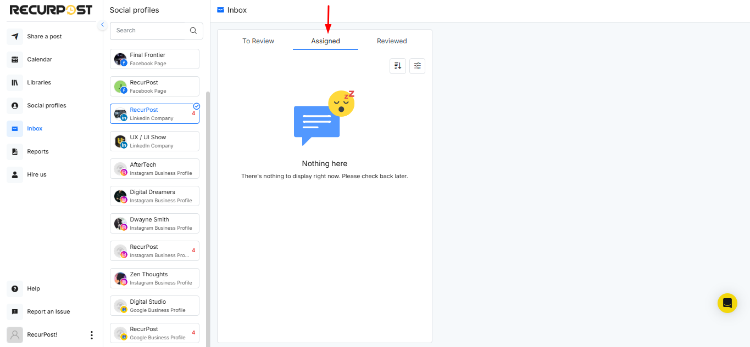Click the Help question mark icon
This screenshot has height=347, width=750.
(x=15, y=288)
